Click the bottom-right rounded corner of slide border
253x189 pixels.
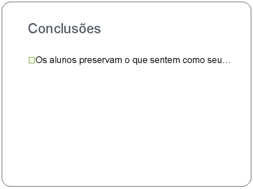pos(248,184)
